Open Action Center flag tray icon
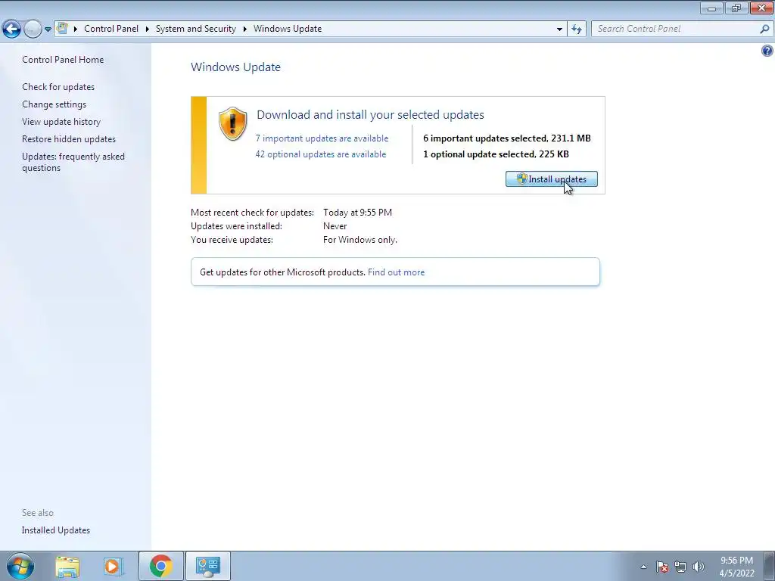Viewport: 775px width, 581px height. (662, 567)
